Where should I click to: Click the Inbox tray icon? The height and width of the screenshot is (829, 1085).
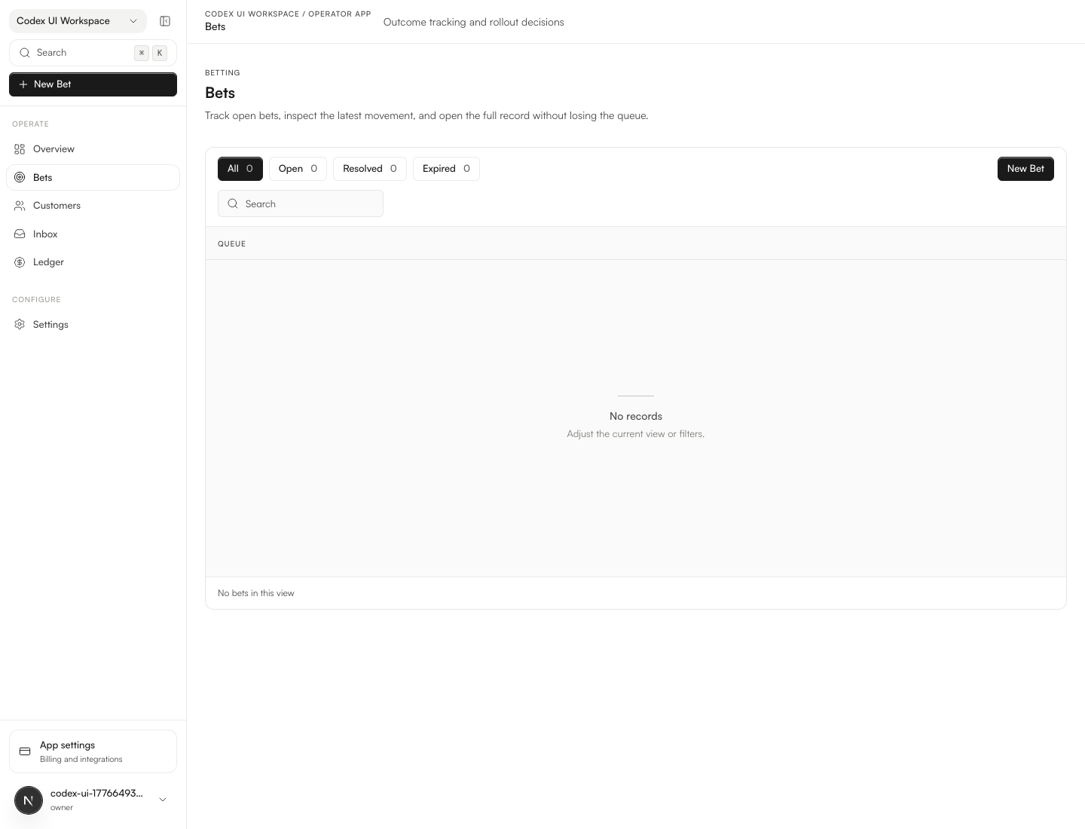pos(20,234)
